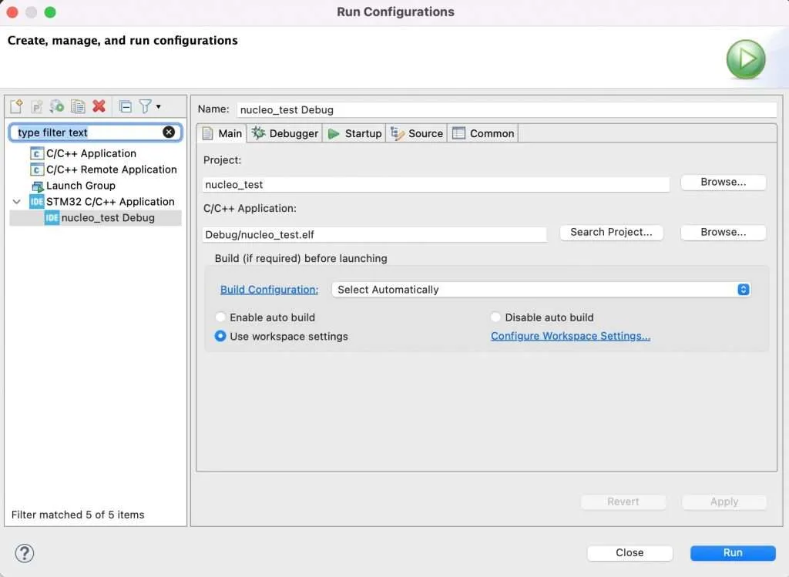Open Configure Workspace Settings link
Viewport: 789px width, 577px height.
pos(570,336)
